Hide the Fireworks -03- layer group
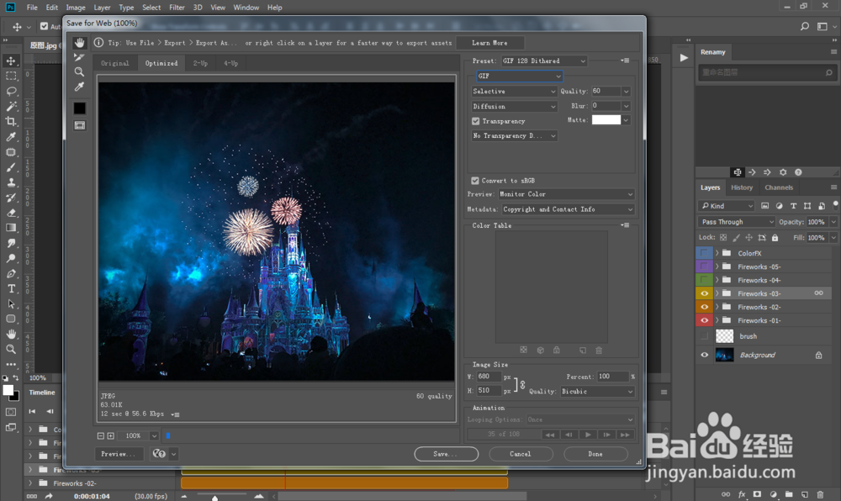The height and width of the screenshot is (501, 841). coord(704,293)
